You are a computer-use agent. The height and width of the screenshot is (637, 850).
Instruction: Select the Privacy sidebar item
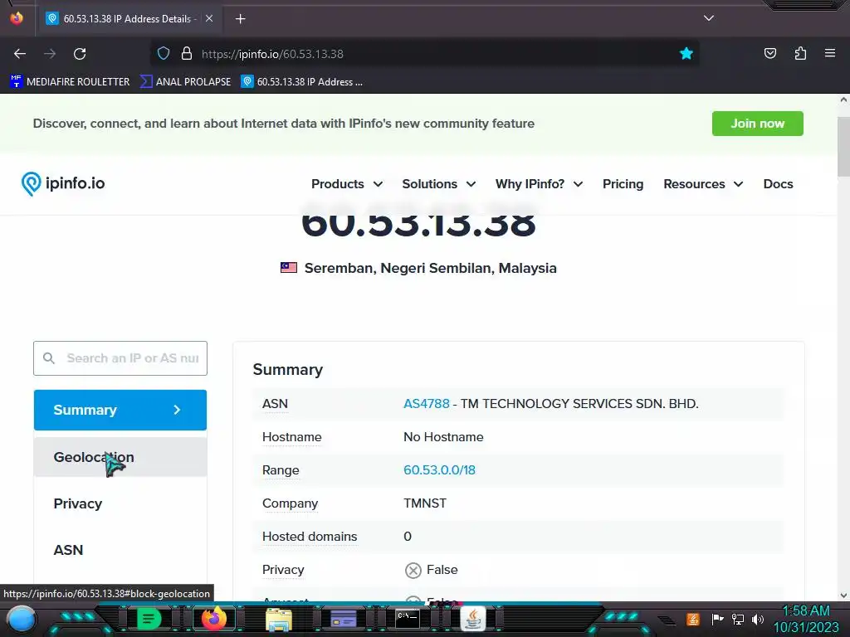(x=120, y=503)
